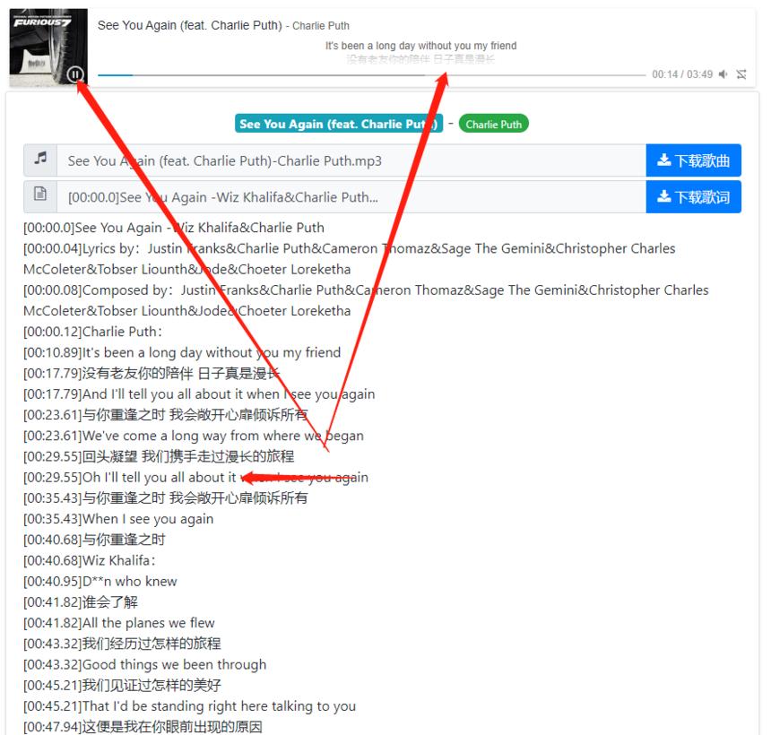Click the music note icon beside mp3 filename

40,160
